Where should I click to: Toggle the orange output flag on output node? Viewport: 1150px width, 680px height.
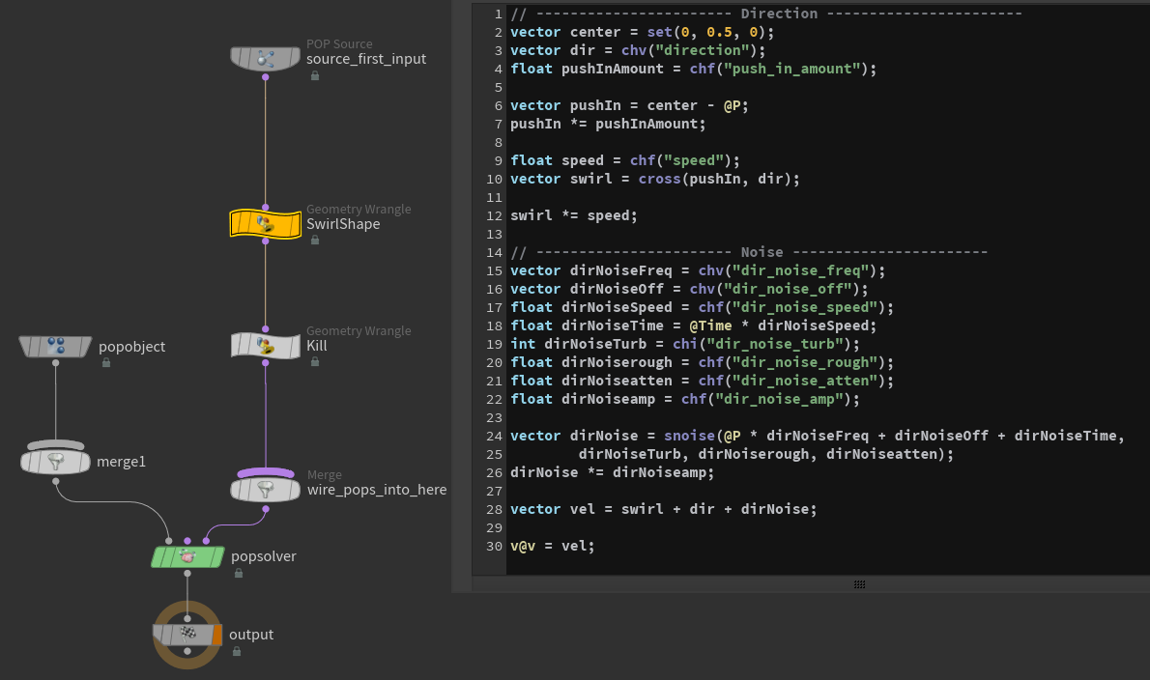click(x=216, y=635)
